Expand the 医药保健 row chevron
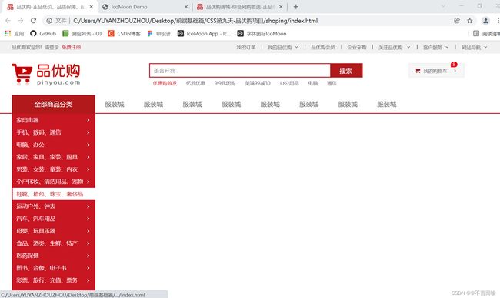Viewport: 500px width, 298px height. (88, 256)
